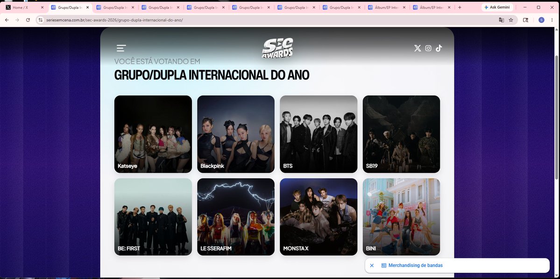Go back to the previous page
This screenshot has height=279, width=560.
(7, 20)
